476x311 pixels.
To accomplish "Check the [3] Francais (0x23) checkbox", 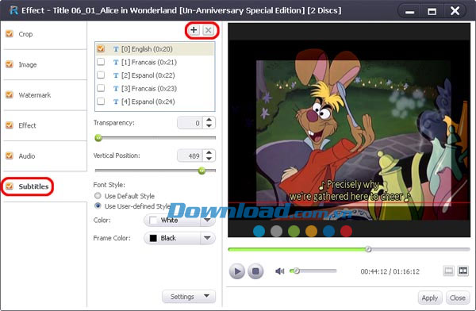I will [101, 88].
